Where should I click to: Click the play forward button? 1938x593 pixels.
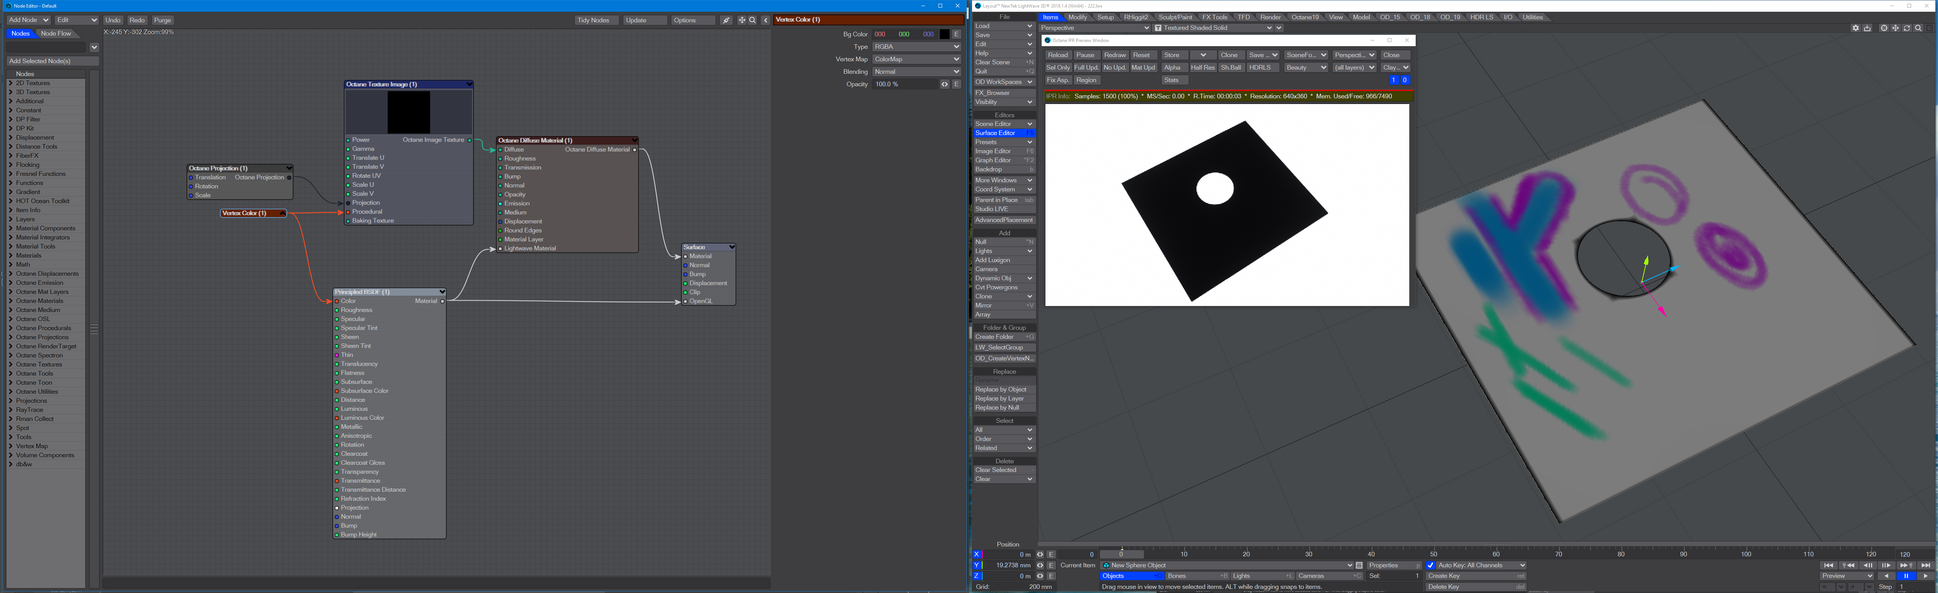pyautogui.click(x=1925, y=576)
